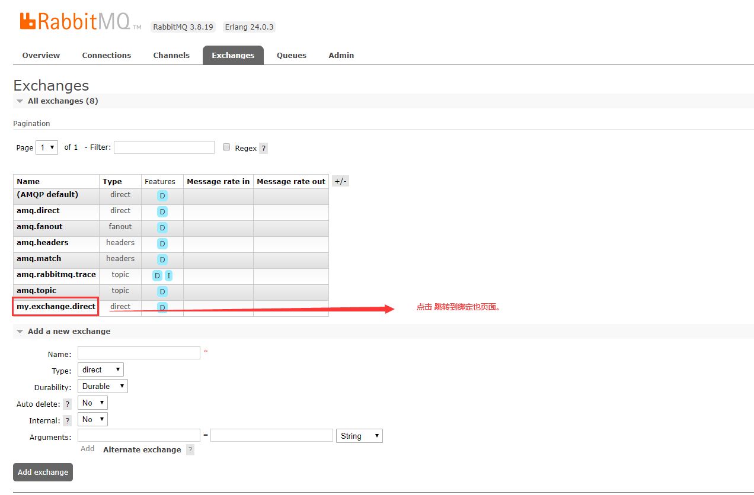
Task: Click the Arguments key input field
Action: click(139, 435)
